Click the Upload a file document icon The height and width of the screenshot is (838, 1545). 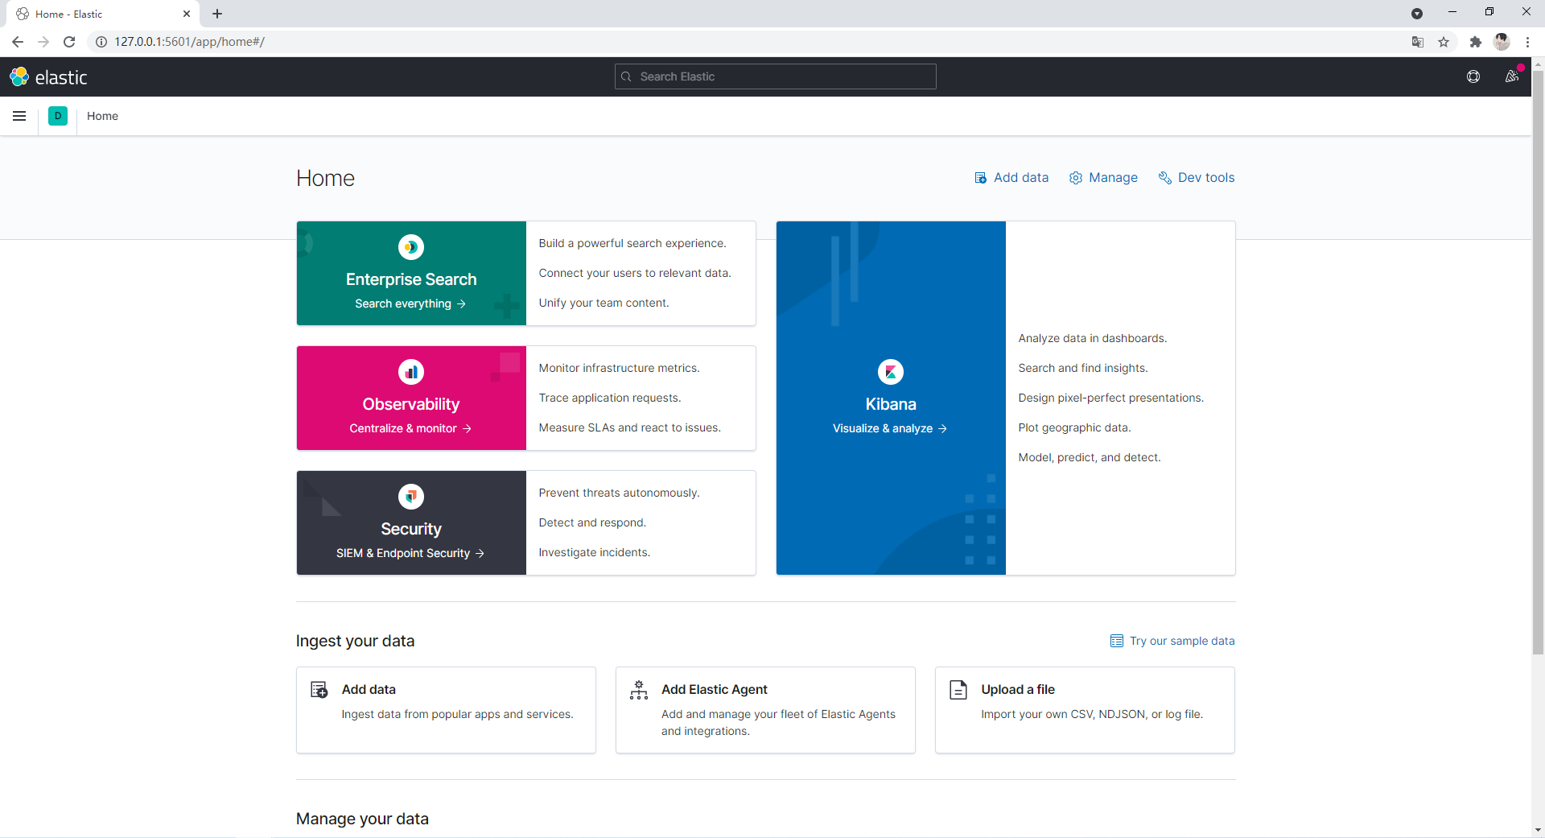pos(958,690)
